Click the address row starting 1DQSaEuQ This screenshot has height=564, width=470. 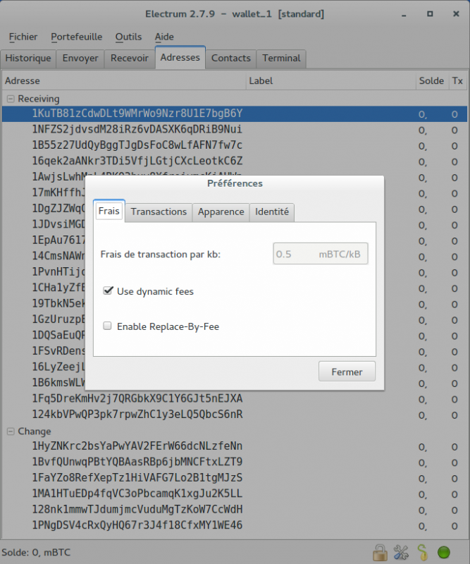58,336
